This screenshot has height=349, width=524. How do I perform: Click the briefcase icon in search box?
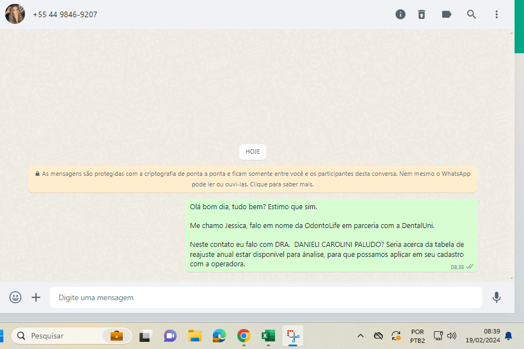(117, 336)
